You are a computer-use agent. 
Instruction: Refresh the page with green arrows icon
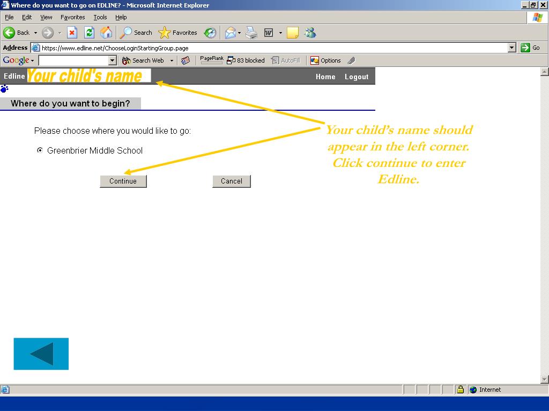click(x=90, y=33)
